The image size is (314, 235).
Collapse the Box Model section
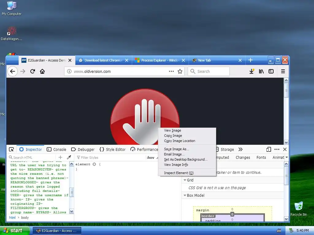pyautogui.click(x=185, y=196)
